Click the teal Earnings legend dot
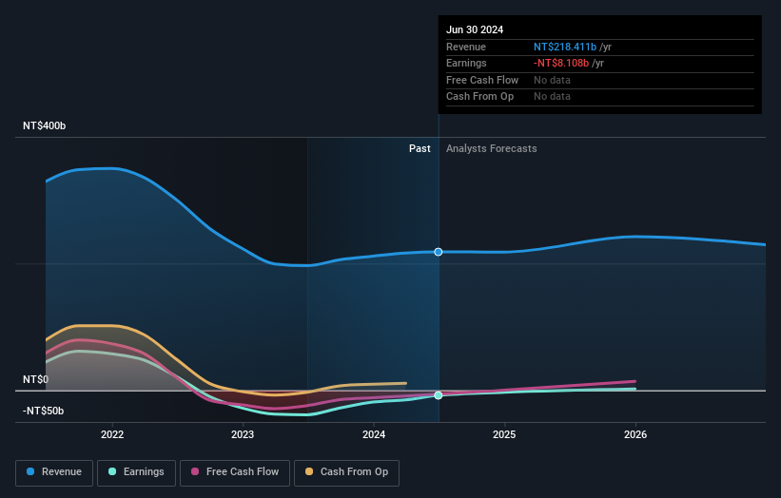Image resolution: width=781 pixels, height=498 pixels. pyautogui.click(x=112, y=471)
